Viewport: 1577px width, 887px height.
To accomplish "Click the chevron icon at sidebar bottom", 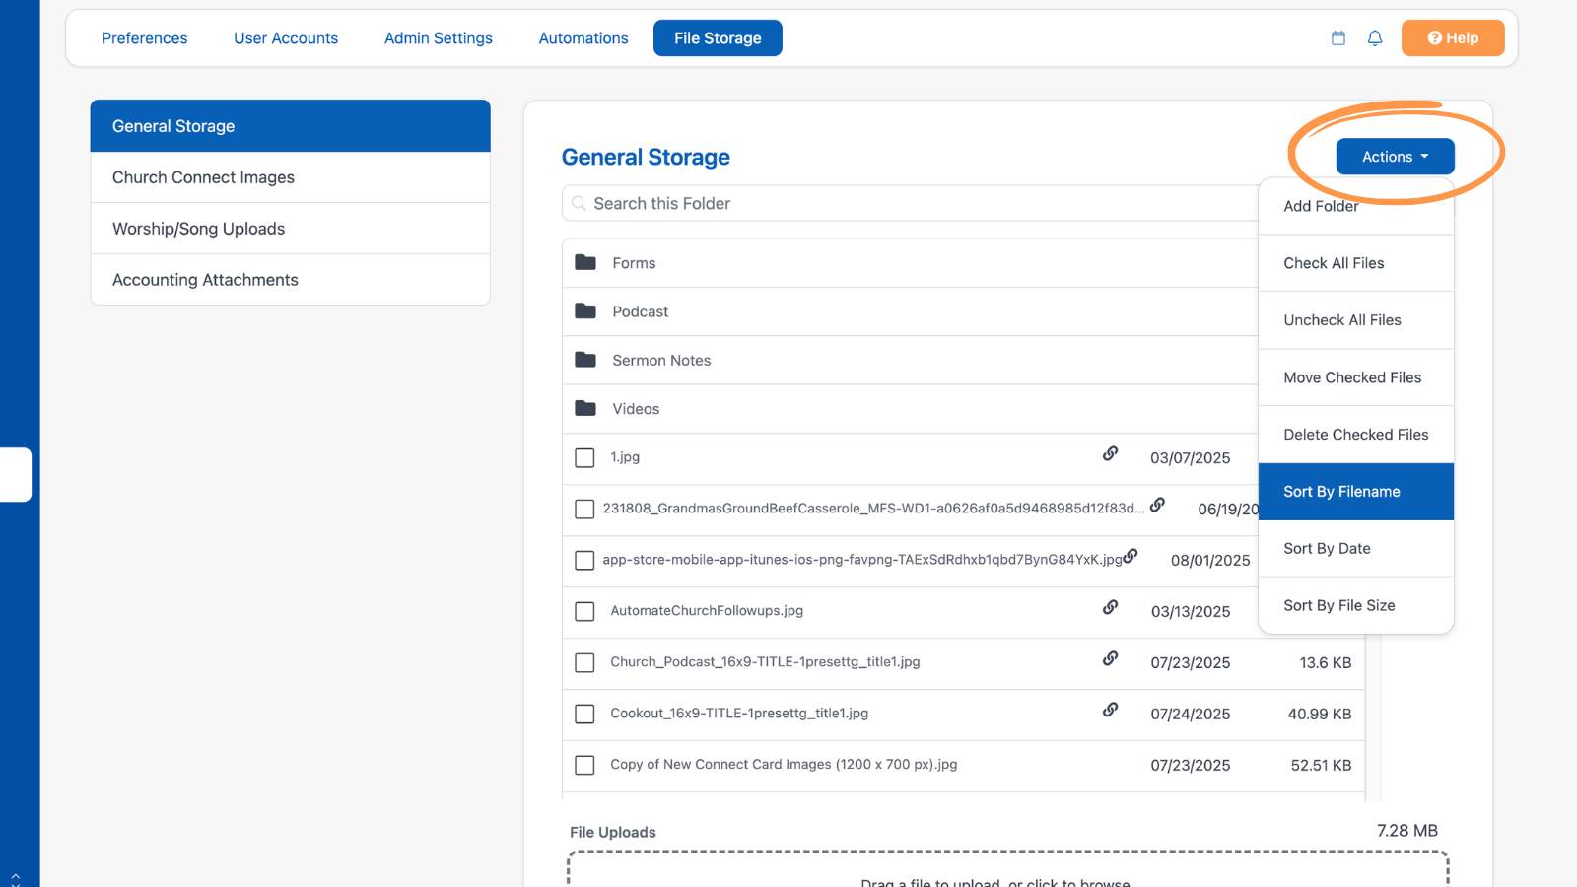I will [15, 877].
